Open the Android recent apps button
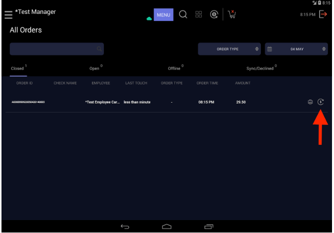The image size is (334, 233). [209, 227]
